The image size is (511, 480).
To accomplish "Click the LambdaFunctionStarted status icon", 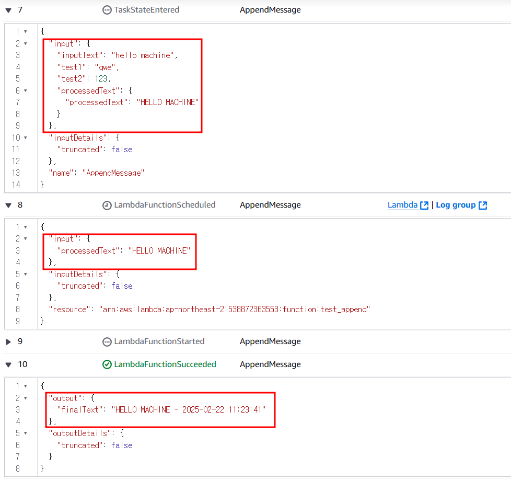I will coord(107,342).
